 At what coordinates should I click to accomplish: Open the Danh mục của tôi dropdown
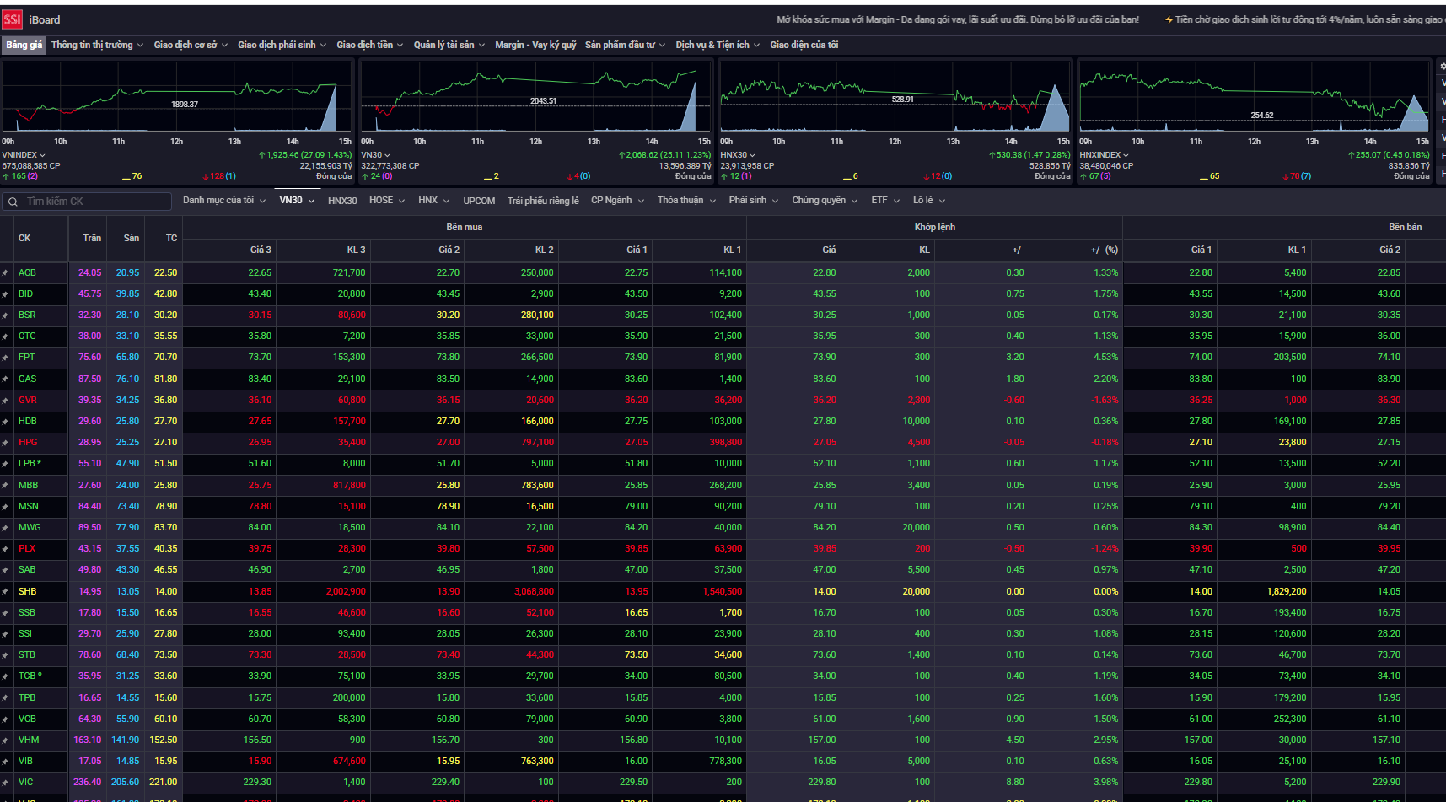pyautogui.click(x=224, y=201)
